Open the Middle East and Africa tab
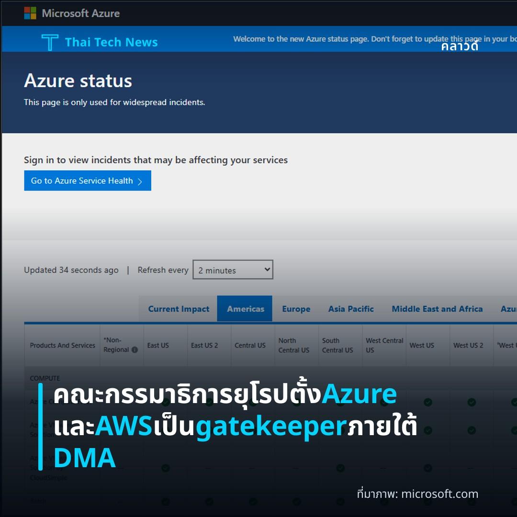517x517 pixels. click(437, 309)
